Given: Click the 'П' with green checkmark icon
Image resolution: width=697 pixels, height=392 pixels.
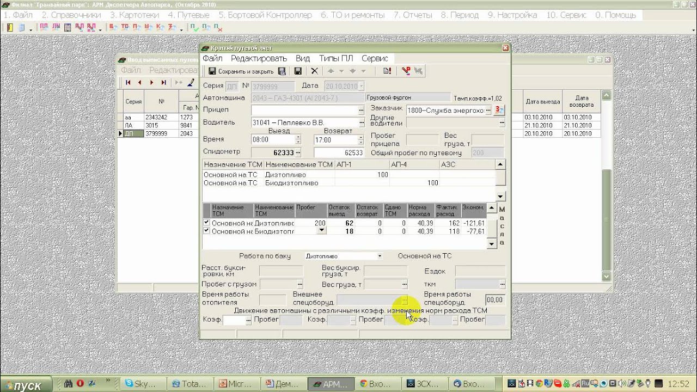Looking at the screenshot, I should coord(194,27).
